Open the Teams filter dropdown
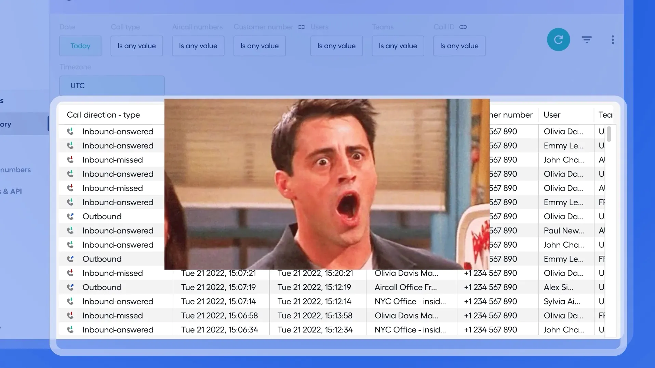 [x=398, y=46]
